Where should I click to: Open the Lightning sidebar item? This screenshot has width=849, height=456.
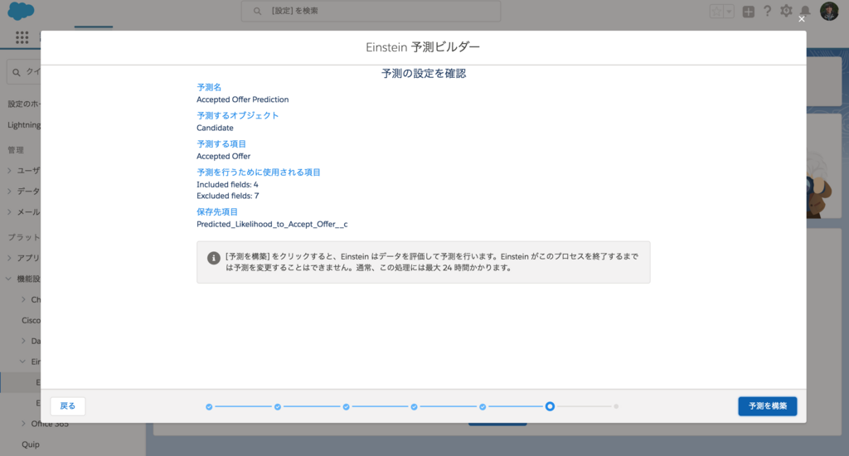click(24, 124)
